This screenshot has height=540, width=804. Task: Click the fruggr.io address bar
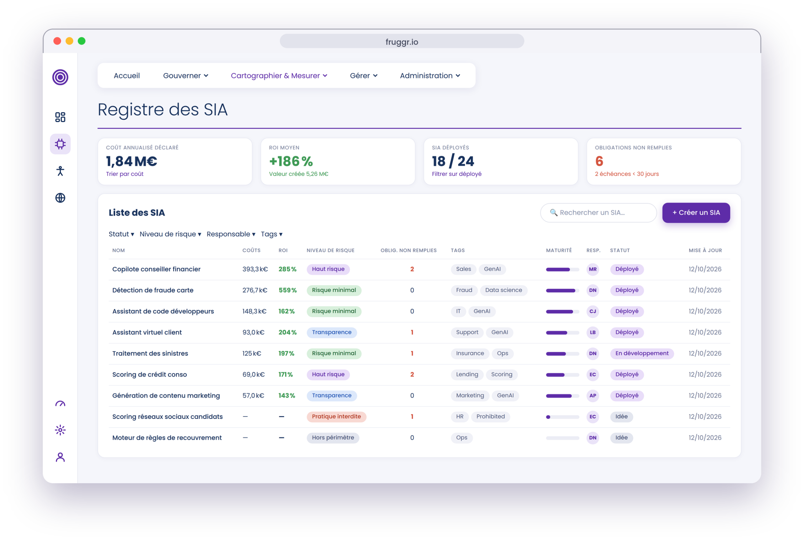pyautogui.click(x=402, y=41)
